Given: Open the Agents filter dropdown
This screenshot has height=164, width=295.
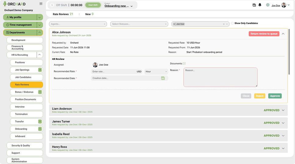Looking at the screenshot, I should [78, 24].
